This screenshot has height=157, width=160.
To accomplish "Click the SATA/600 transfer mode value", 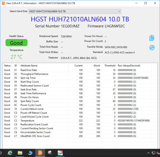I will pyautogui.click(x=116, y=47).
